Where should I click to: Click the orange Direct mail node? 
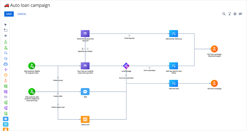coord(85,119)
